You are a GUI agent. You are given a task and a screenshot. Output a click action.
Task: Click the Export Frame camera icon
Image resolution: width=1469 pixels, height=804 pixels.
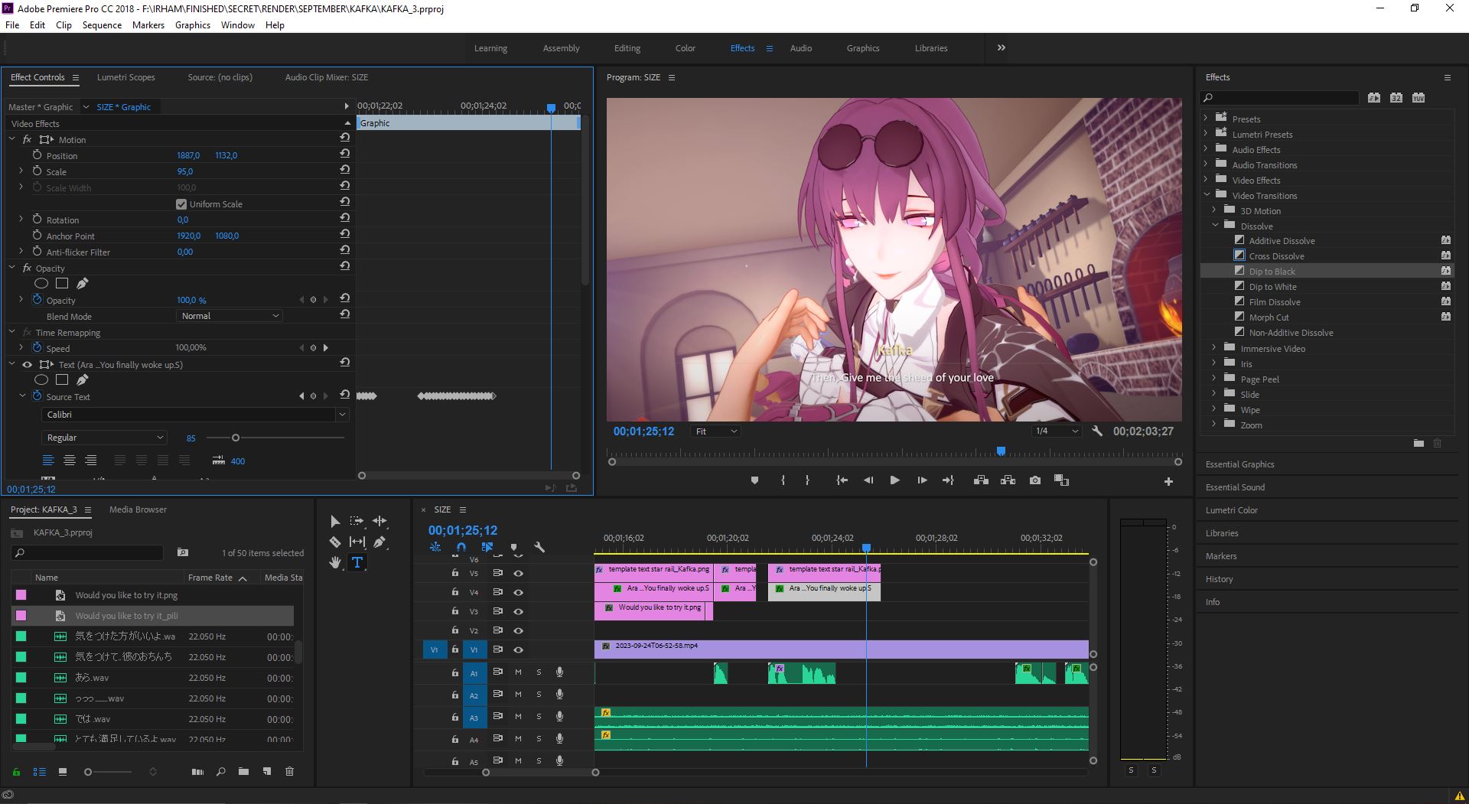[1034, 480]
